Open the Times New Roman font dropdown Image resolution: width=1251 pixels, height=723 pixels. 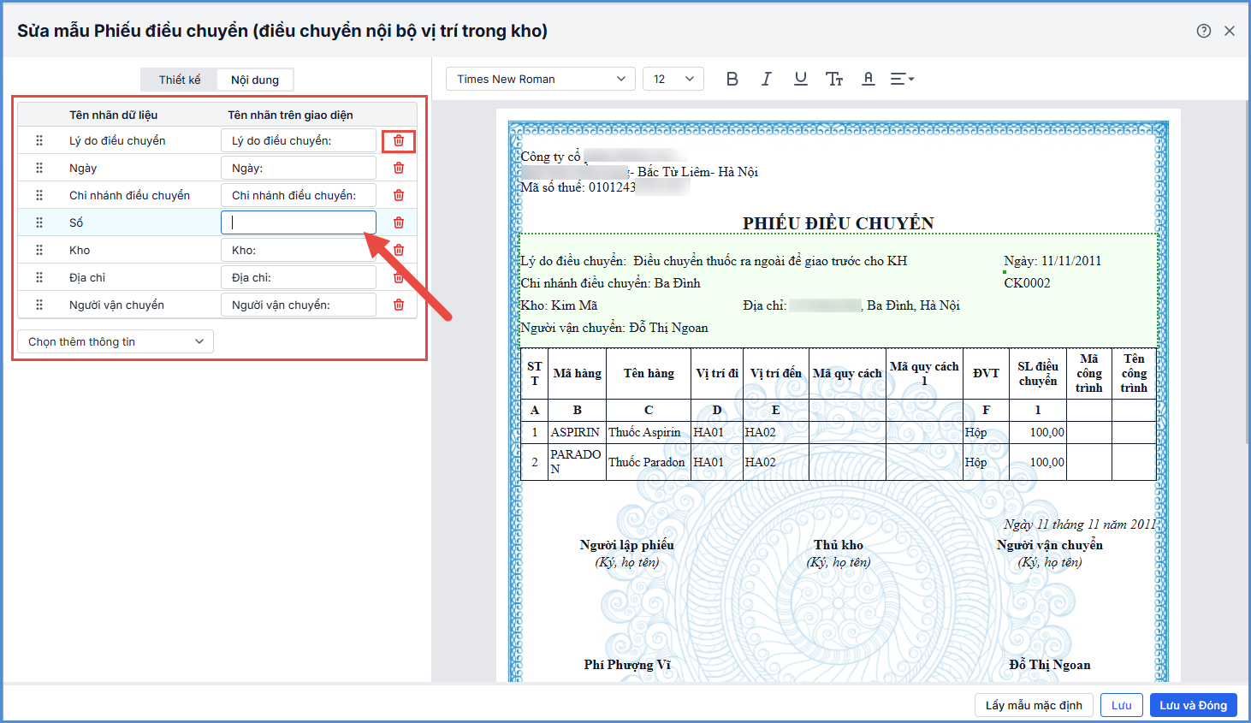541,79
